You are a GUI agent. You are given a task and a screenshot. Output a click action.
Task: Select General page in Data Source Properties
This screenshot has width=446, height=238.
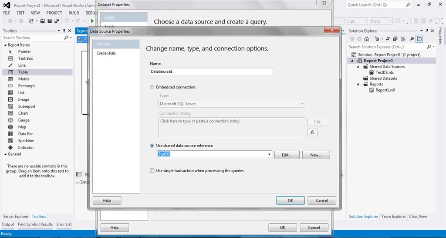click(x=116, y=44)
